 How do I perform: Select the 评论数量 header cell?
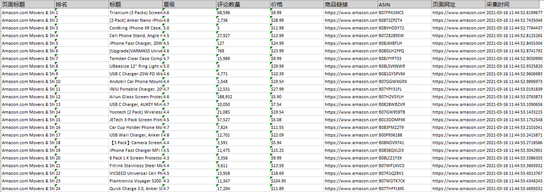click(243, 5)
